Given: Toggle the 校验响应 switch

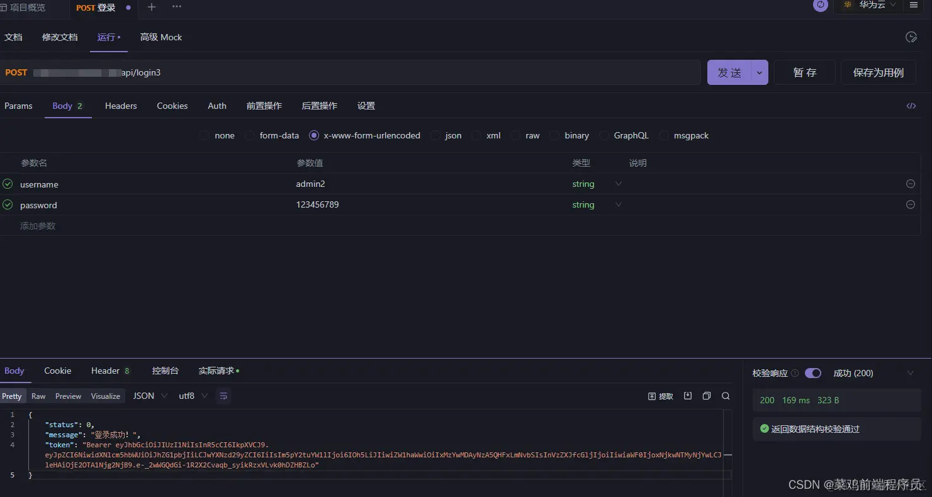Looking at the screenshot, I should [813, 373].
